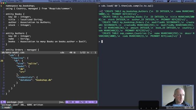This screenshot has width=196, height=110.
Task: Place cursor at the REPL prompt cursor block
Action: (x=102, y=42)
